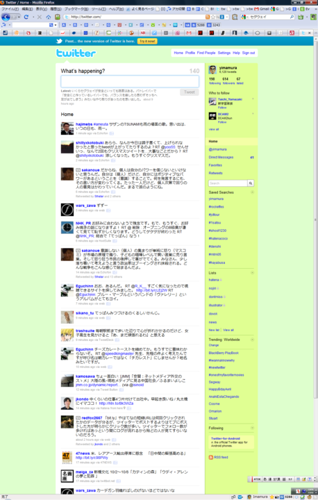Click retweet icon on redfox2667 tweet
The height and width of the screenshot is (500, 318).
coord(78,418)
